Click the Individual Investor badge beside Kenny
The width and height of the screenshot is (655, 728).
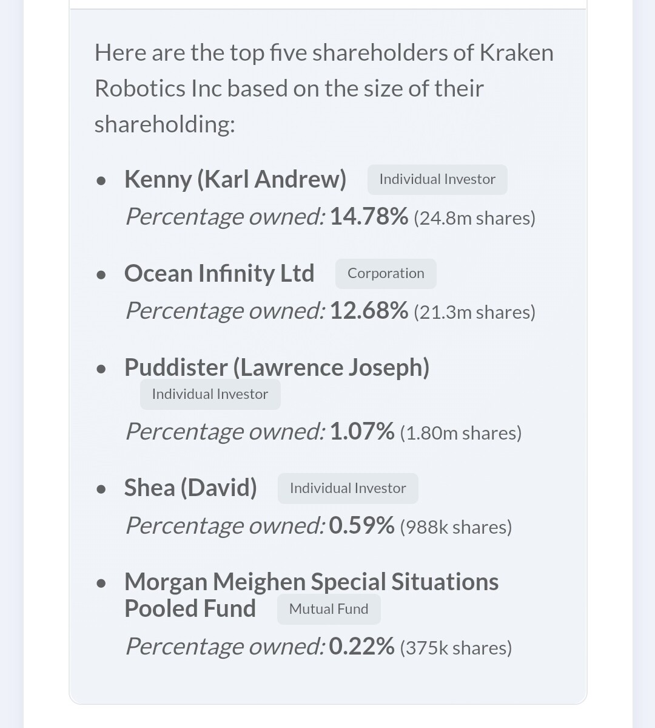click(x=437, y=180)
